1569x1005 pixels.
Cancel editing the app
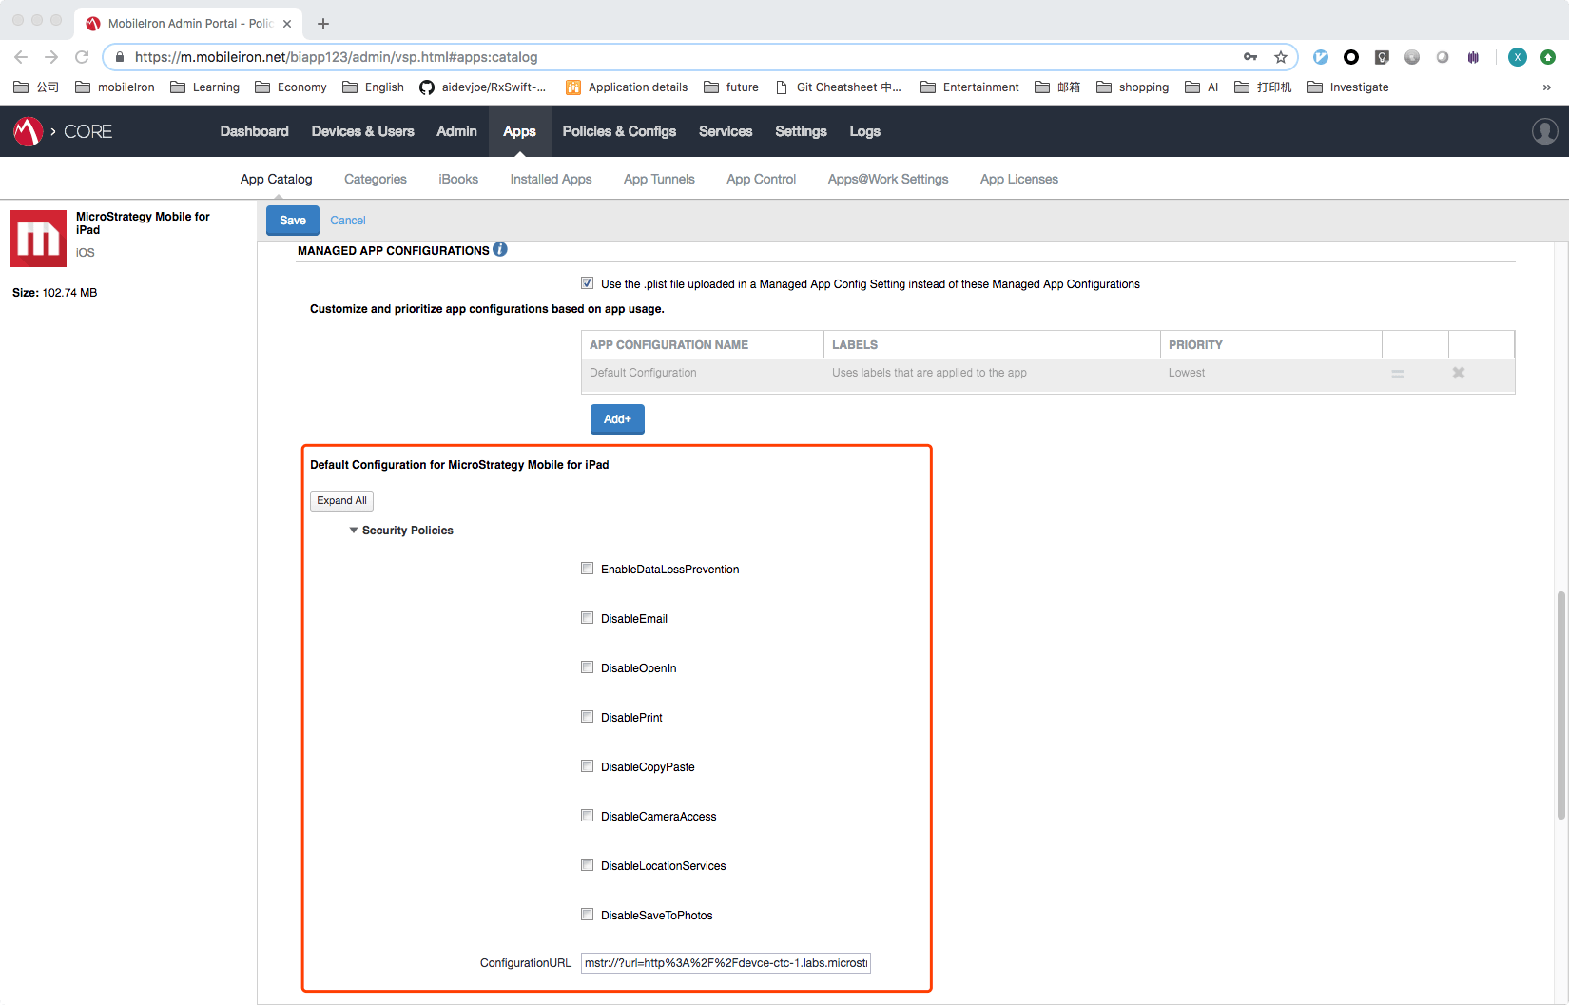pyautogui.click(x=348, y=221)
